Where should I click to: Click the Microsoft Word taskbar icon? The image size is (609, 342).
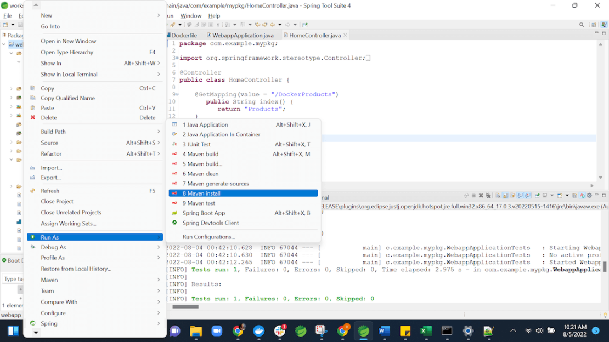coord(384,331)
